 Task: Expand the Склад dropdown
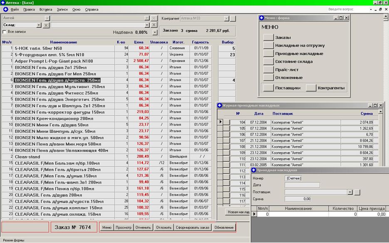point(39,25)
